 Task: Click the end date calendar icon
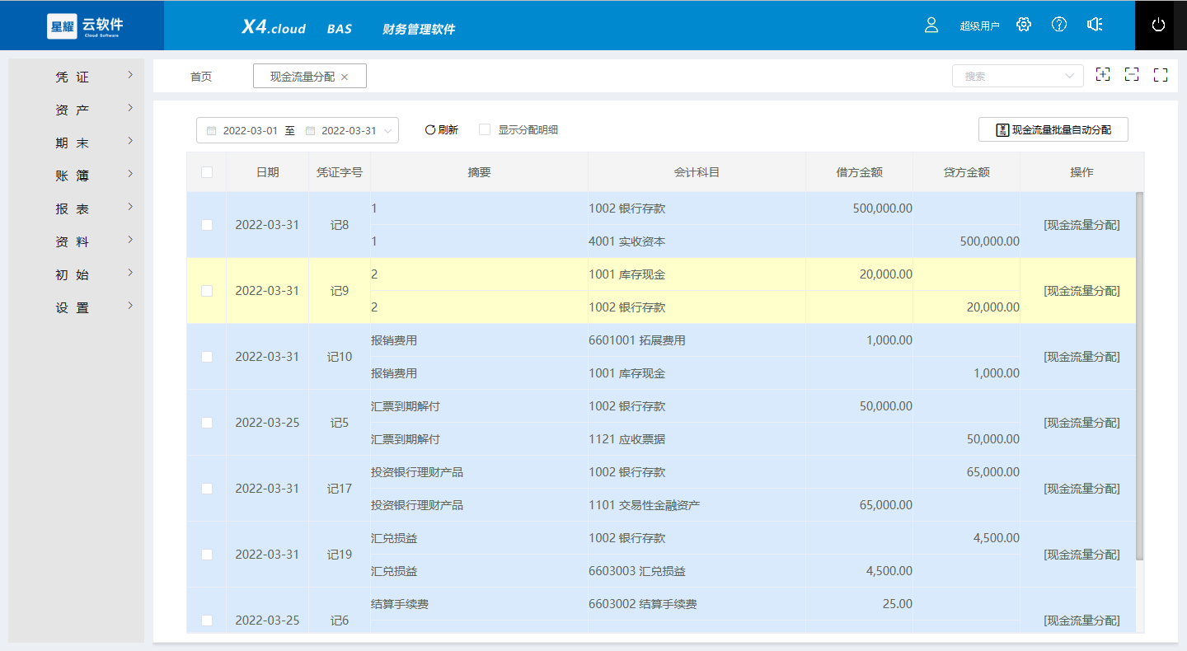311,131
